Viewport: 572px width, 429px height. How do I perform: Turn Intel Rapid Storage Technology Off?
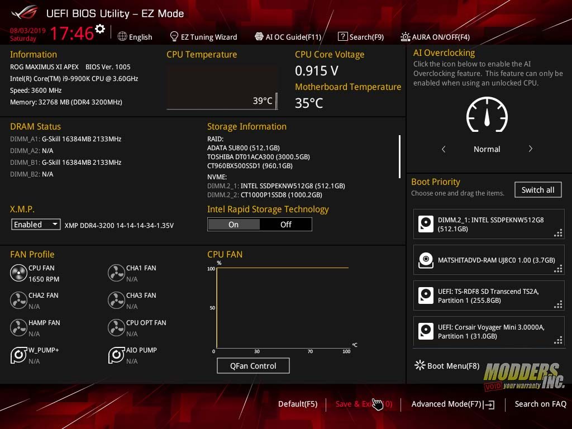click(x=285, y=225)
